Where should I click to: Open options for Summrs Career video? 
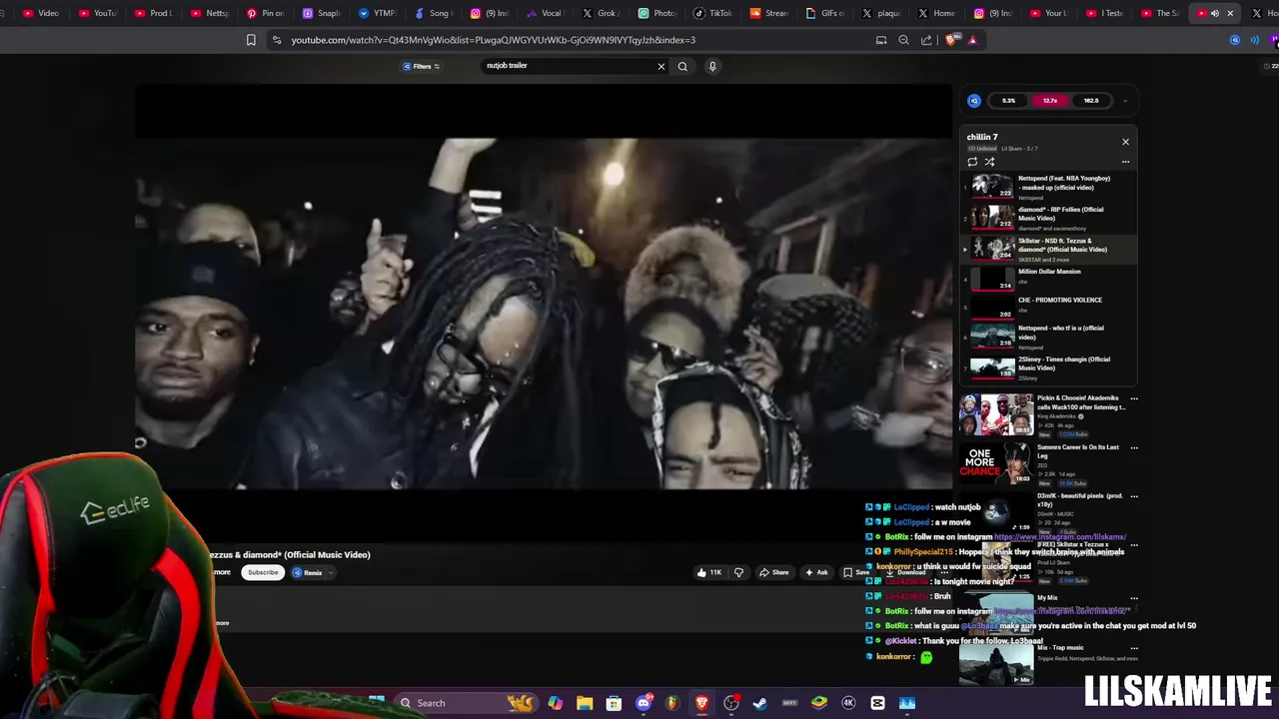tap(1134, 447)
